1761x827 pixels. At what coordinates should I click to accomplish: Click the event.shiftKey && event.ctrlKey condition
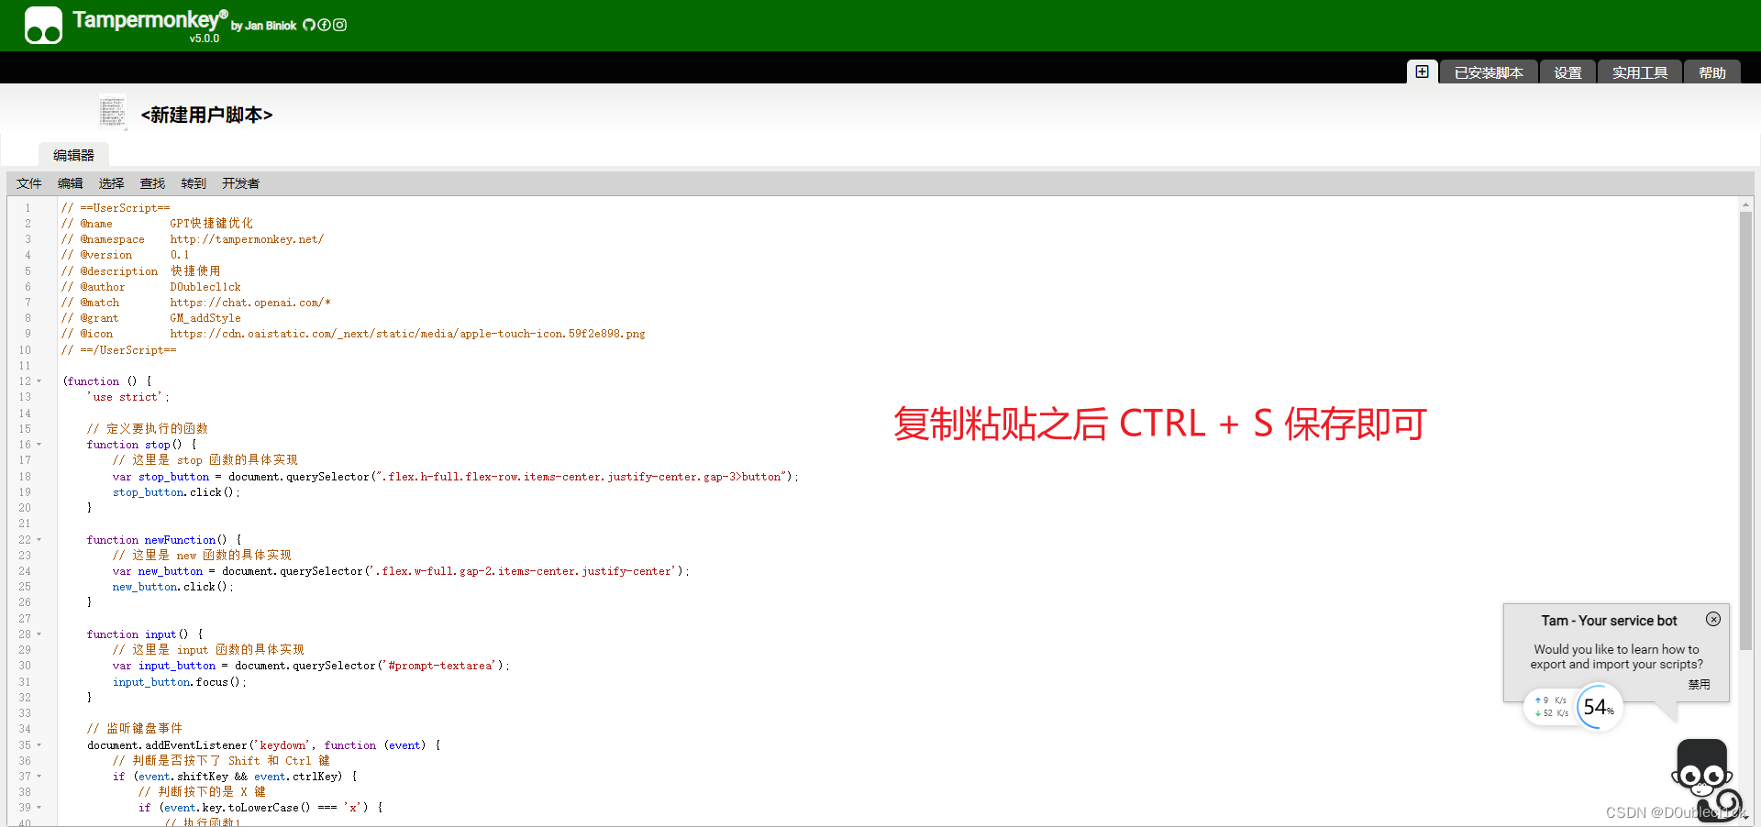[238, 777]
